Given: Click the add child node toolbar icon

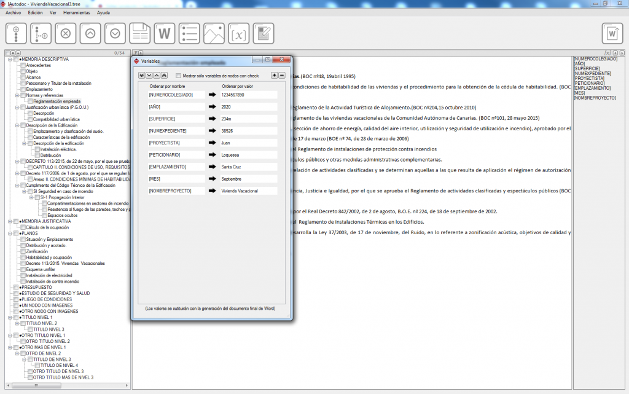Looking at the screenshot, I should coord(41,33).
